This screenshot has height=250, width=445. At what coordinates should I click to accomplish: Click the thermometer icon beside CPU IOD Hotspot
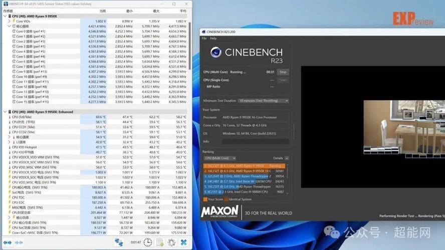pyautogui.click(x=10, y=147)
